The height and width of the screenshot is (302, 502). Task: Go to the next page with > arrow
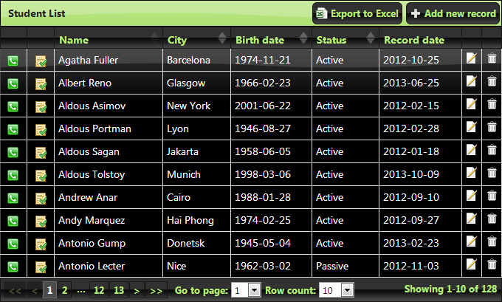(x=137, y=290)
